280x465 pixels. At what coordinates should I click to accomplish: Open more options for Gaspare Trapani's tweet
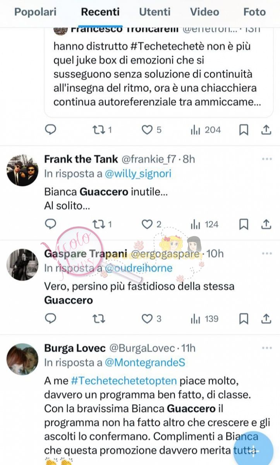coord(267,254)
